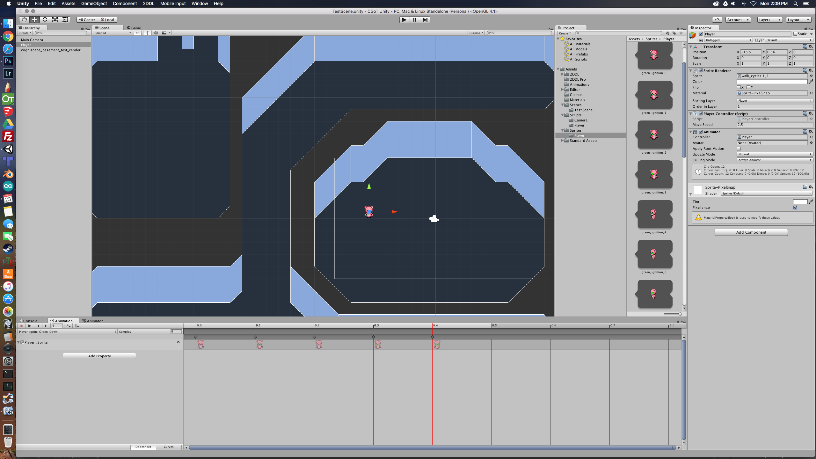Toggle Player Controller script enabled
The image size is (816, 459).
click(701, 113)
